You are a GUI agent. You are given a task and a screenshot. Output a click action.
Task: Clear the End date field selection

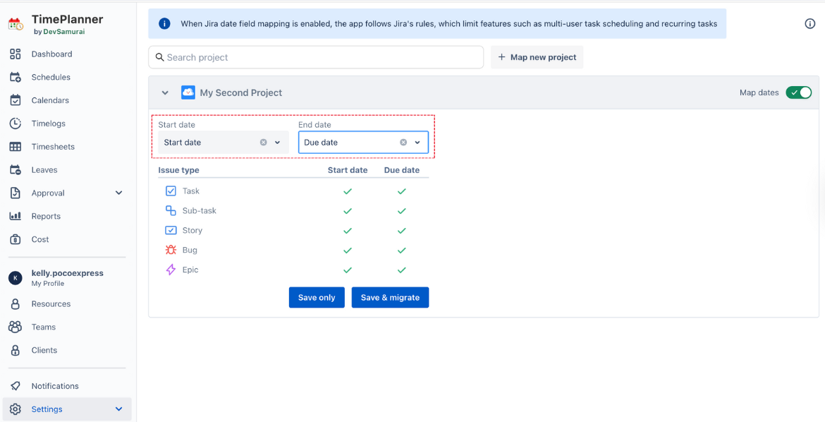pos(403,143)
